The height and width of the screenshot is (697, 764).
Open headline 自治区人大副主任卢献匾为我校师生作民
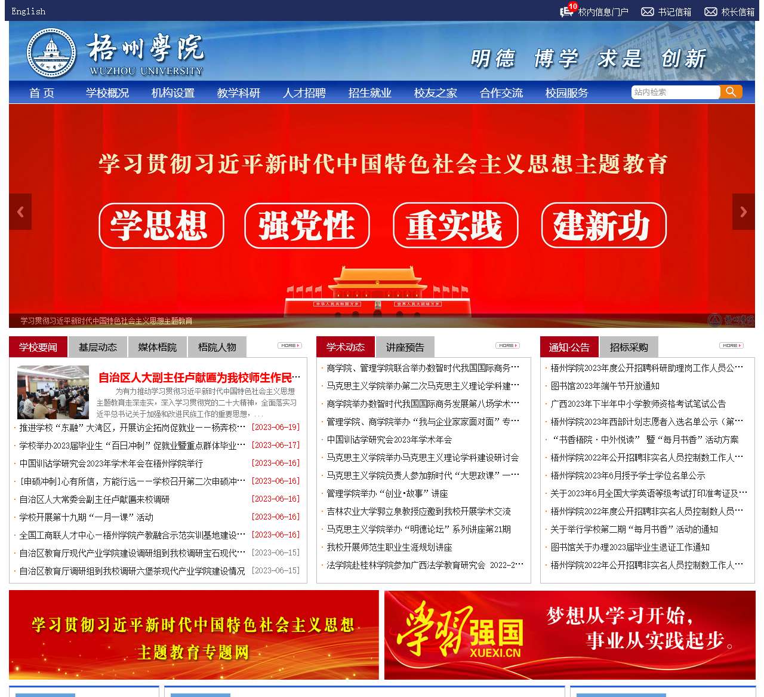pos(199,377)
